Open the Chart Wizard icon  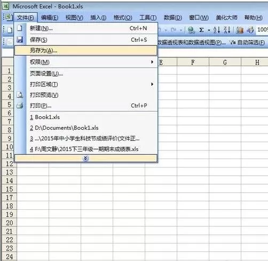(x=240, y=30)
